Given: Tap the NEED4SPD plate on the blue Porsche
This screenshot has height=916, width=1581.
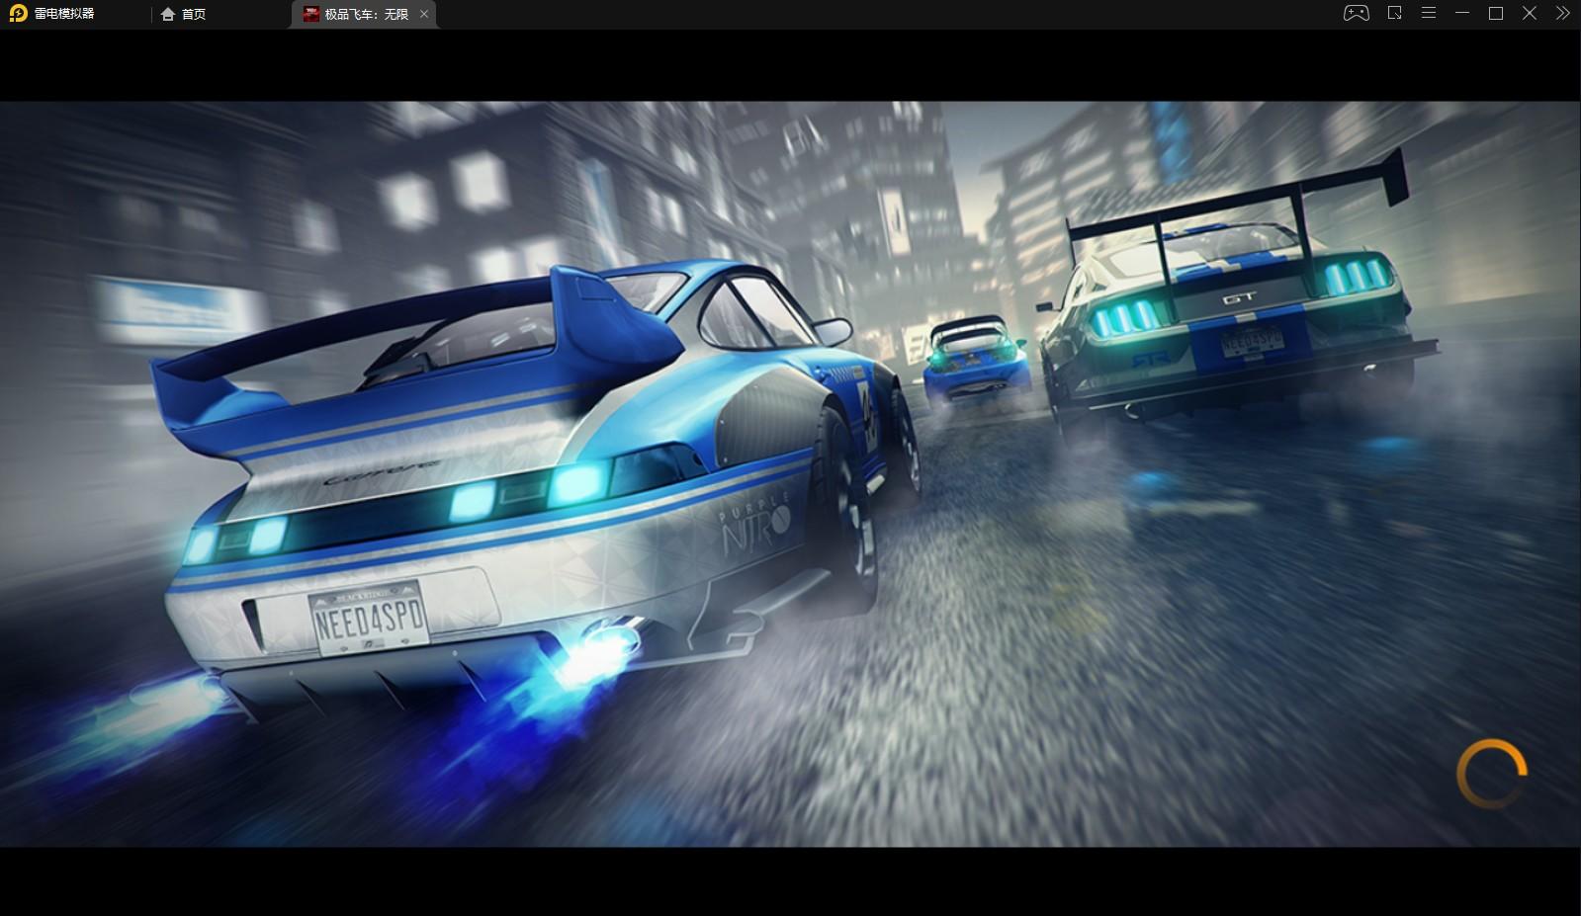Looking at the screenshot, I should point(369,620).
